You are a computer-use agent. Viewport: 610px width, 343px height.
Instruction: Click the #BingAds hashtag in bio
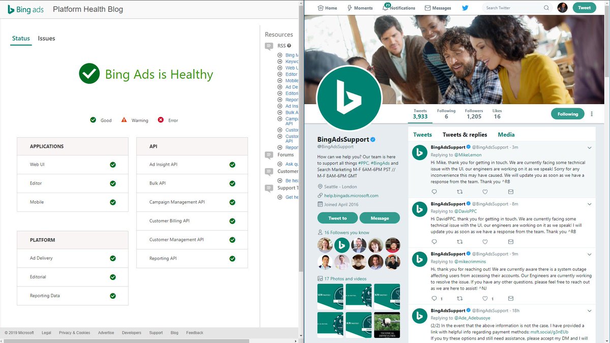381,163
